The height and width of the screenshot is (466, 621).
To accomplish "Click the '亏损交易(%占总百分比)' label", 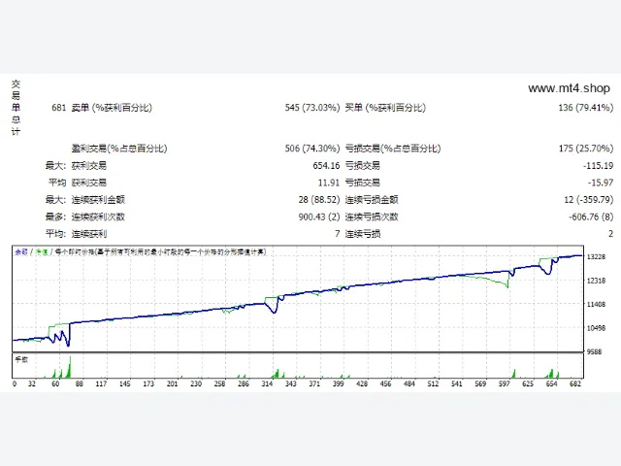I will click(x=393, y=149).
